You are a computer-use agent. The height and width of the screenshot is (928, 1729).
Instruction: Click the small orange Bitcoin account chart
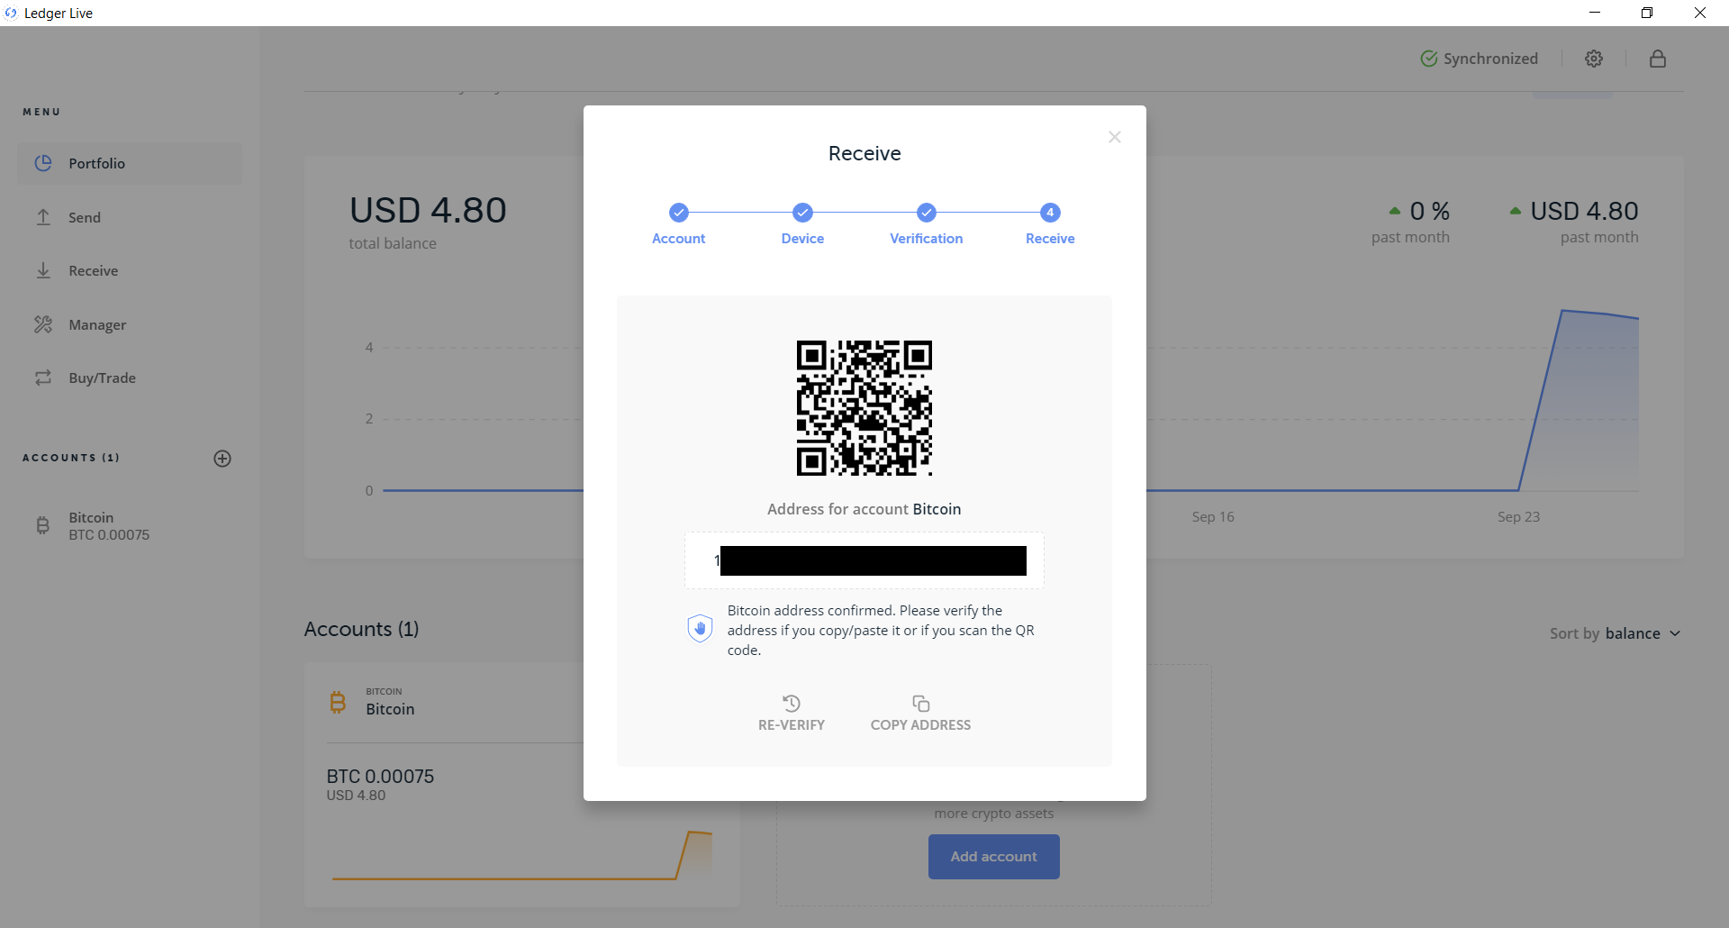click(522, 855)
